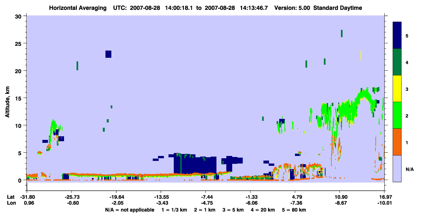Viewport: 427px width, 219px height.
Task: Click the latitude value -31.80
Action: (x=27, y=197)
